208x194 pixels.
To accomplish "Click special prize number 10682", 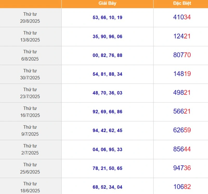I will click(182, 187).
